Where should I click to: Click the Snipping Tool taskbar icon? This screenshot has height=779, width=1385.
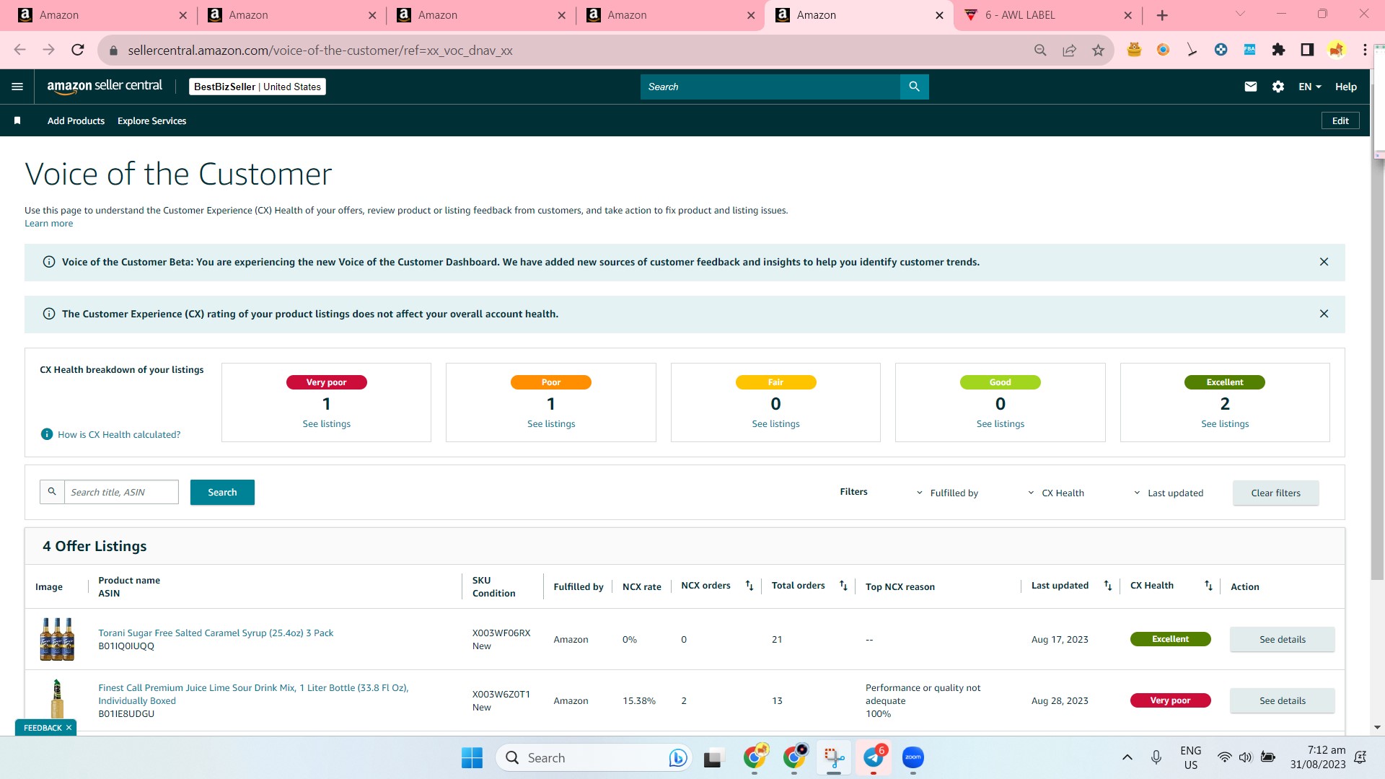coord(834,757)
